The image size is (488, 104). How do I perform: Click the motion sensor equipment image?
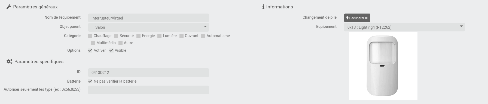[x=383, y=66]
